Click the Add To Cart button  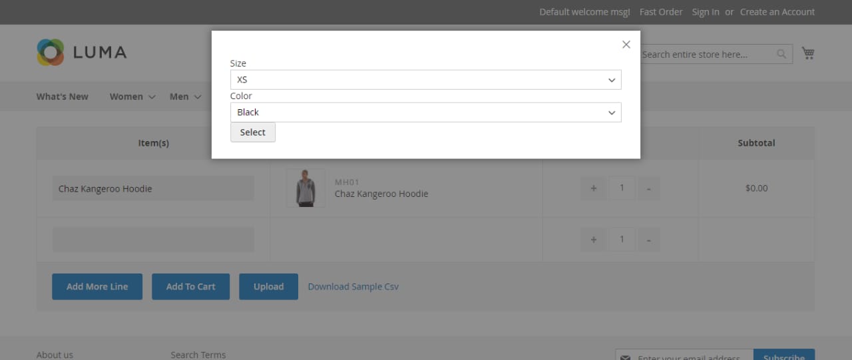(190, 287)
